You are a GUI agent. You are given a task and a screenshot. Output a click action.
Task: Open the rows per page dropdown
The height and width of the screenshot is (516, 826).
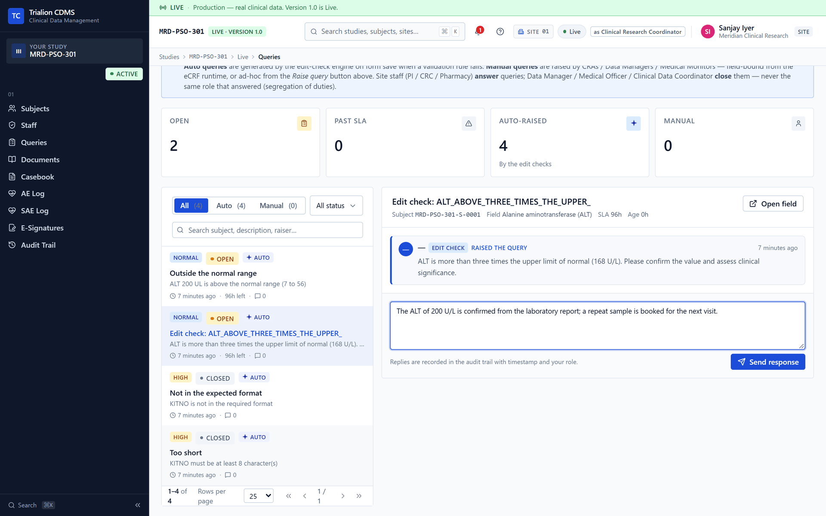[x=259, y=496]
